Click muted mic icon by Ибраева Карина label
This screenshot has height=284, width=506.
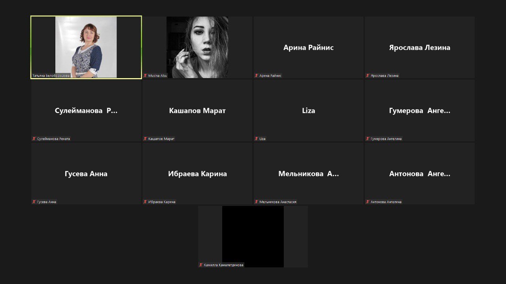(x=145, y=202)
